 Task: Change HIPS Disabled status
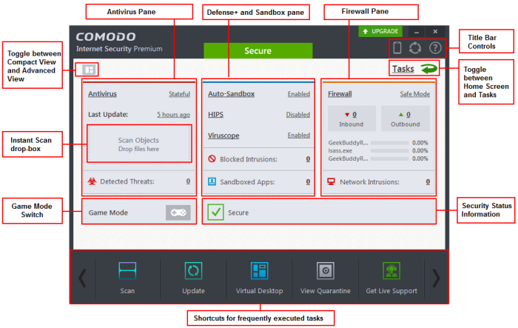298,115
